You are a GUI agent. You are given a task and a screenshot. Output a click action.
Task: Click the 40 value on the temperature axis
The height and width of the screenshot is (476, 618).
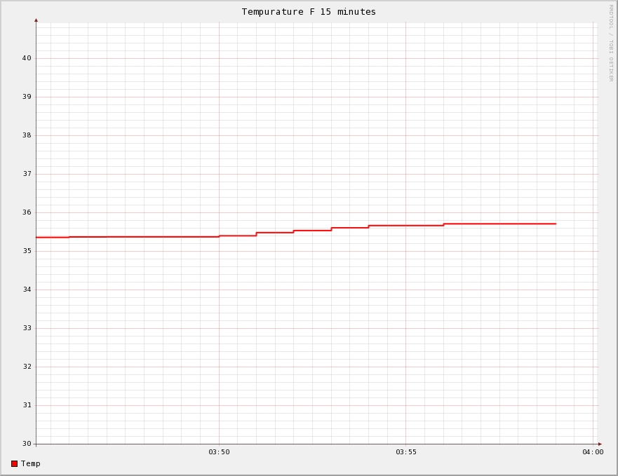point(27,58)
